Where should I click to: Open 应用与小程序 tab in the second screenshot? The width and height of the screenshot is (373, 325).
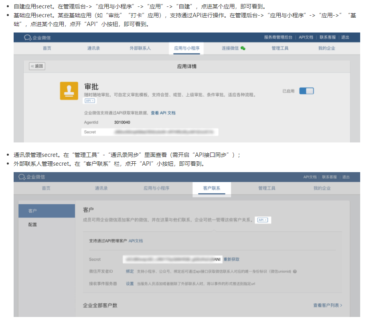click(x=156, y=188)
